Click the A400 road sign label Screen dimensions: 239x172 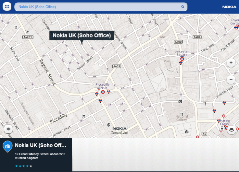(x=178, y=42)
